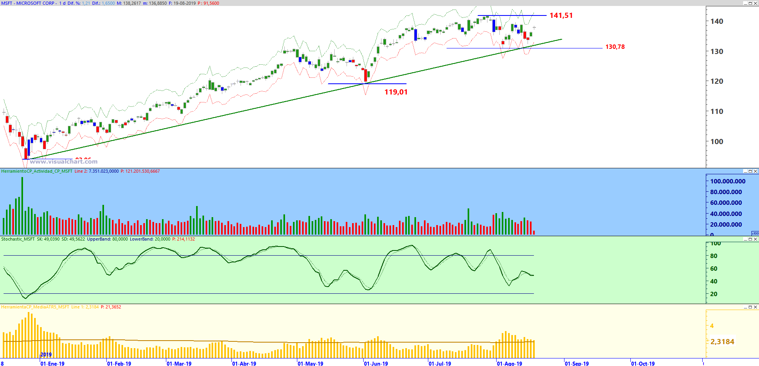Click the 2,3184 ATR axis value
This screenshot has height=366, width=759.
722,342
